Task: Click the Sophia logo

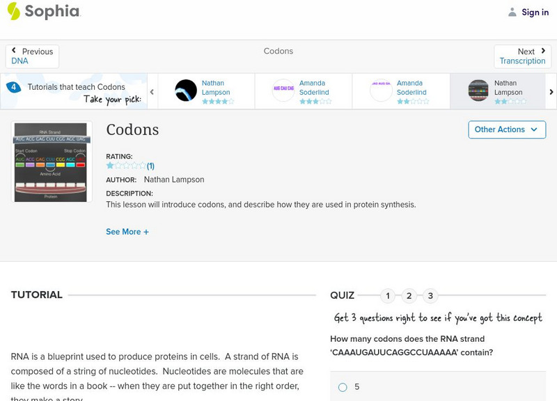Action: point(44,12)
